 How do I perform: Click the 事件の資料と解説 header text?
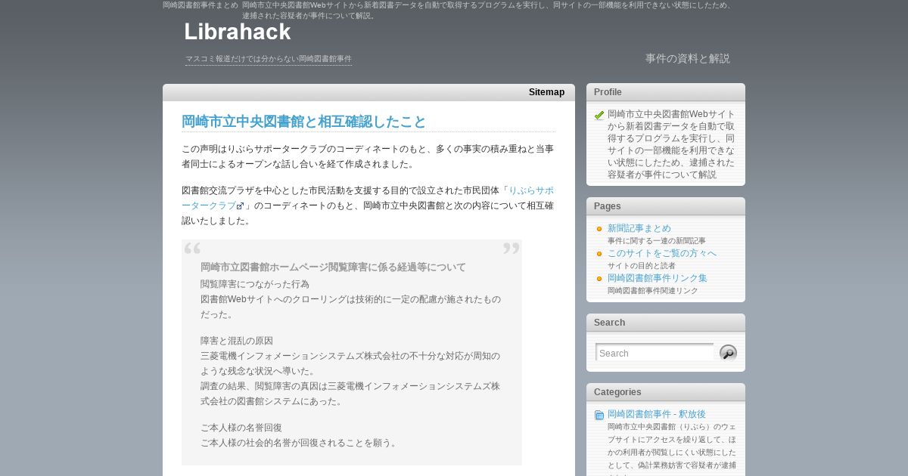(688, 58)
